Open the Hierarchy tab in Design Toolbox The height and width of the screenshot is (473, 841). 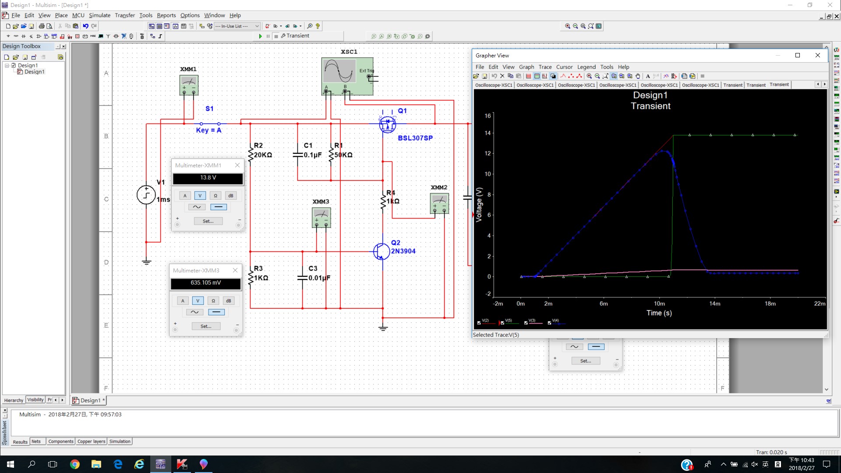14,400
